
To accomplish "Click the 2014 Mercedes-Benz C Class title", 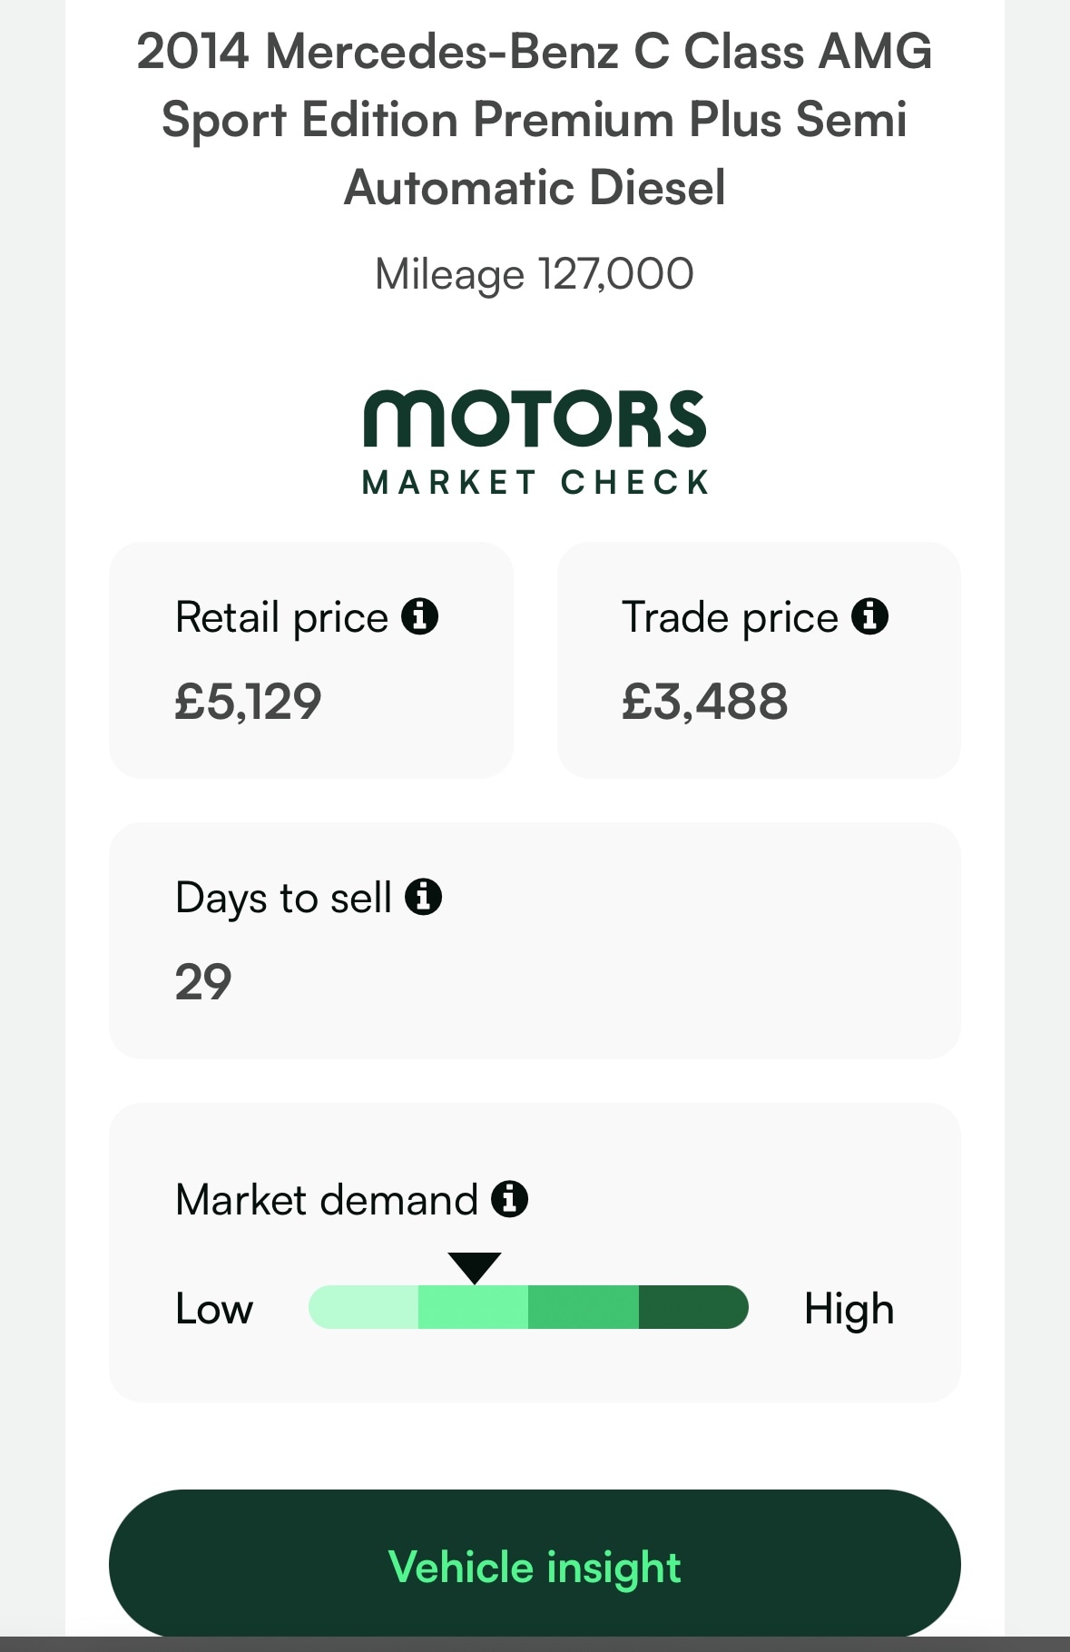I will [x=535, y=119].
